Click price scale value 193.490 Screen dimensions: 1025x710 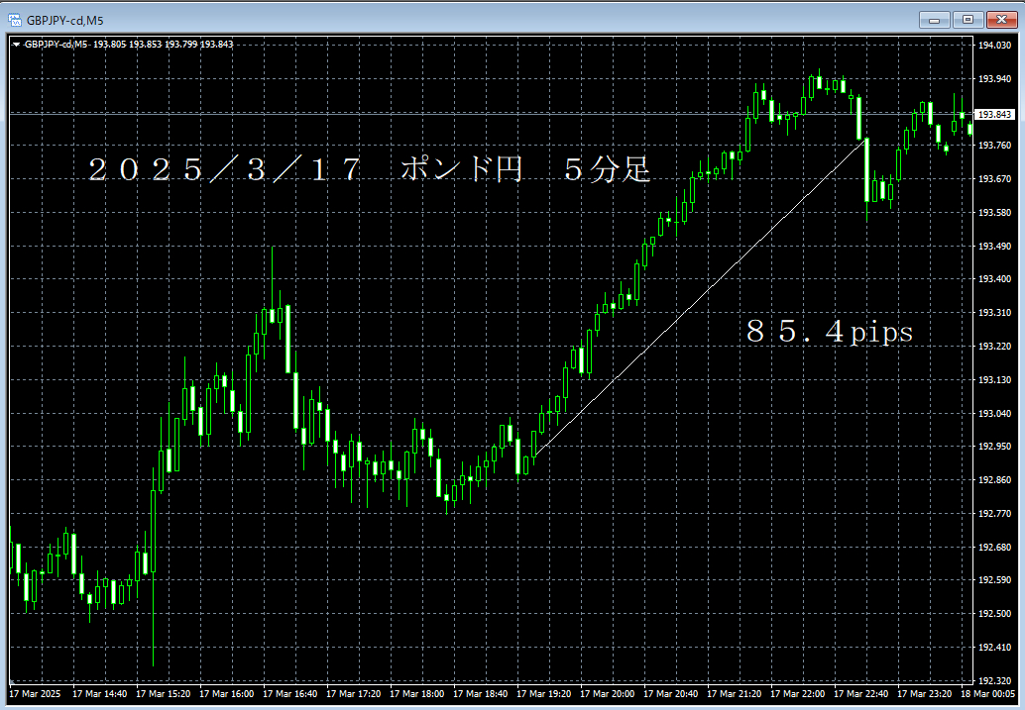[994, 247]
